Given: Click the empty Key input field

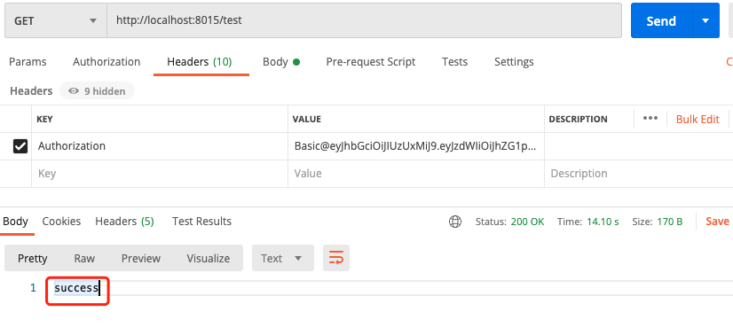Looking at the screenshot, I should pyautogui.click(x=160, y=174).
